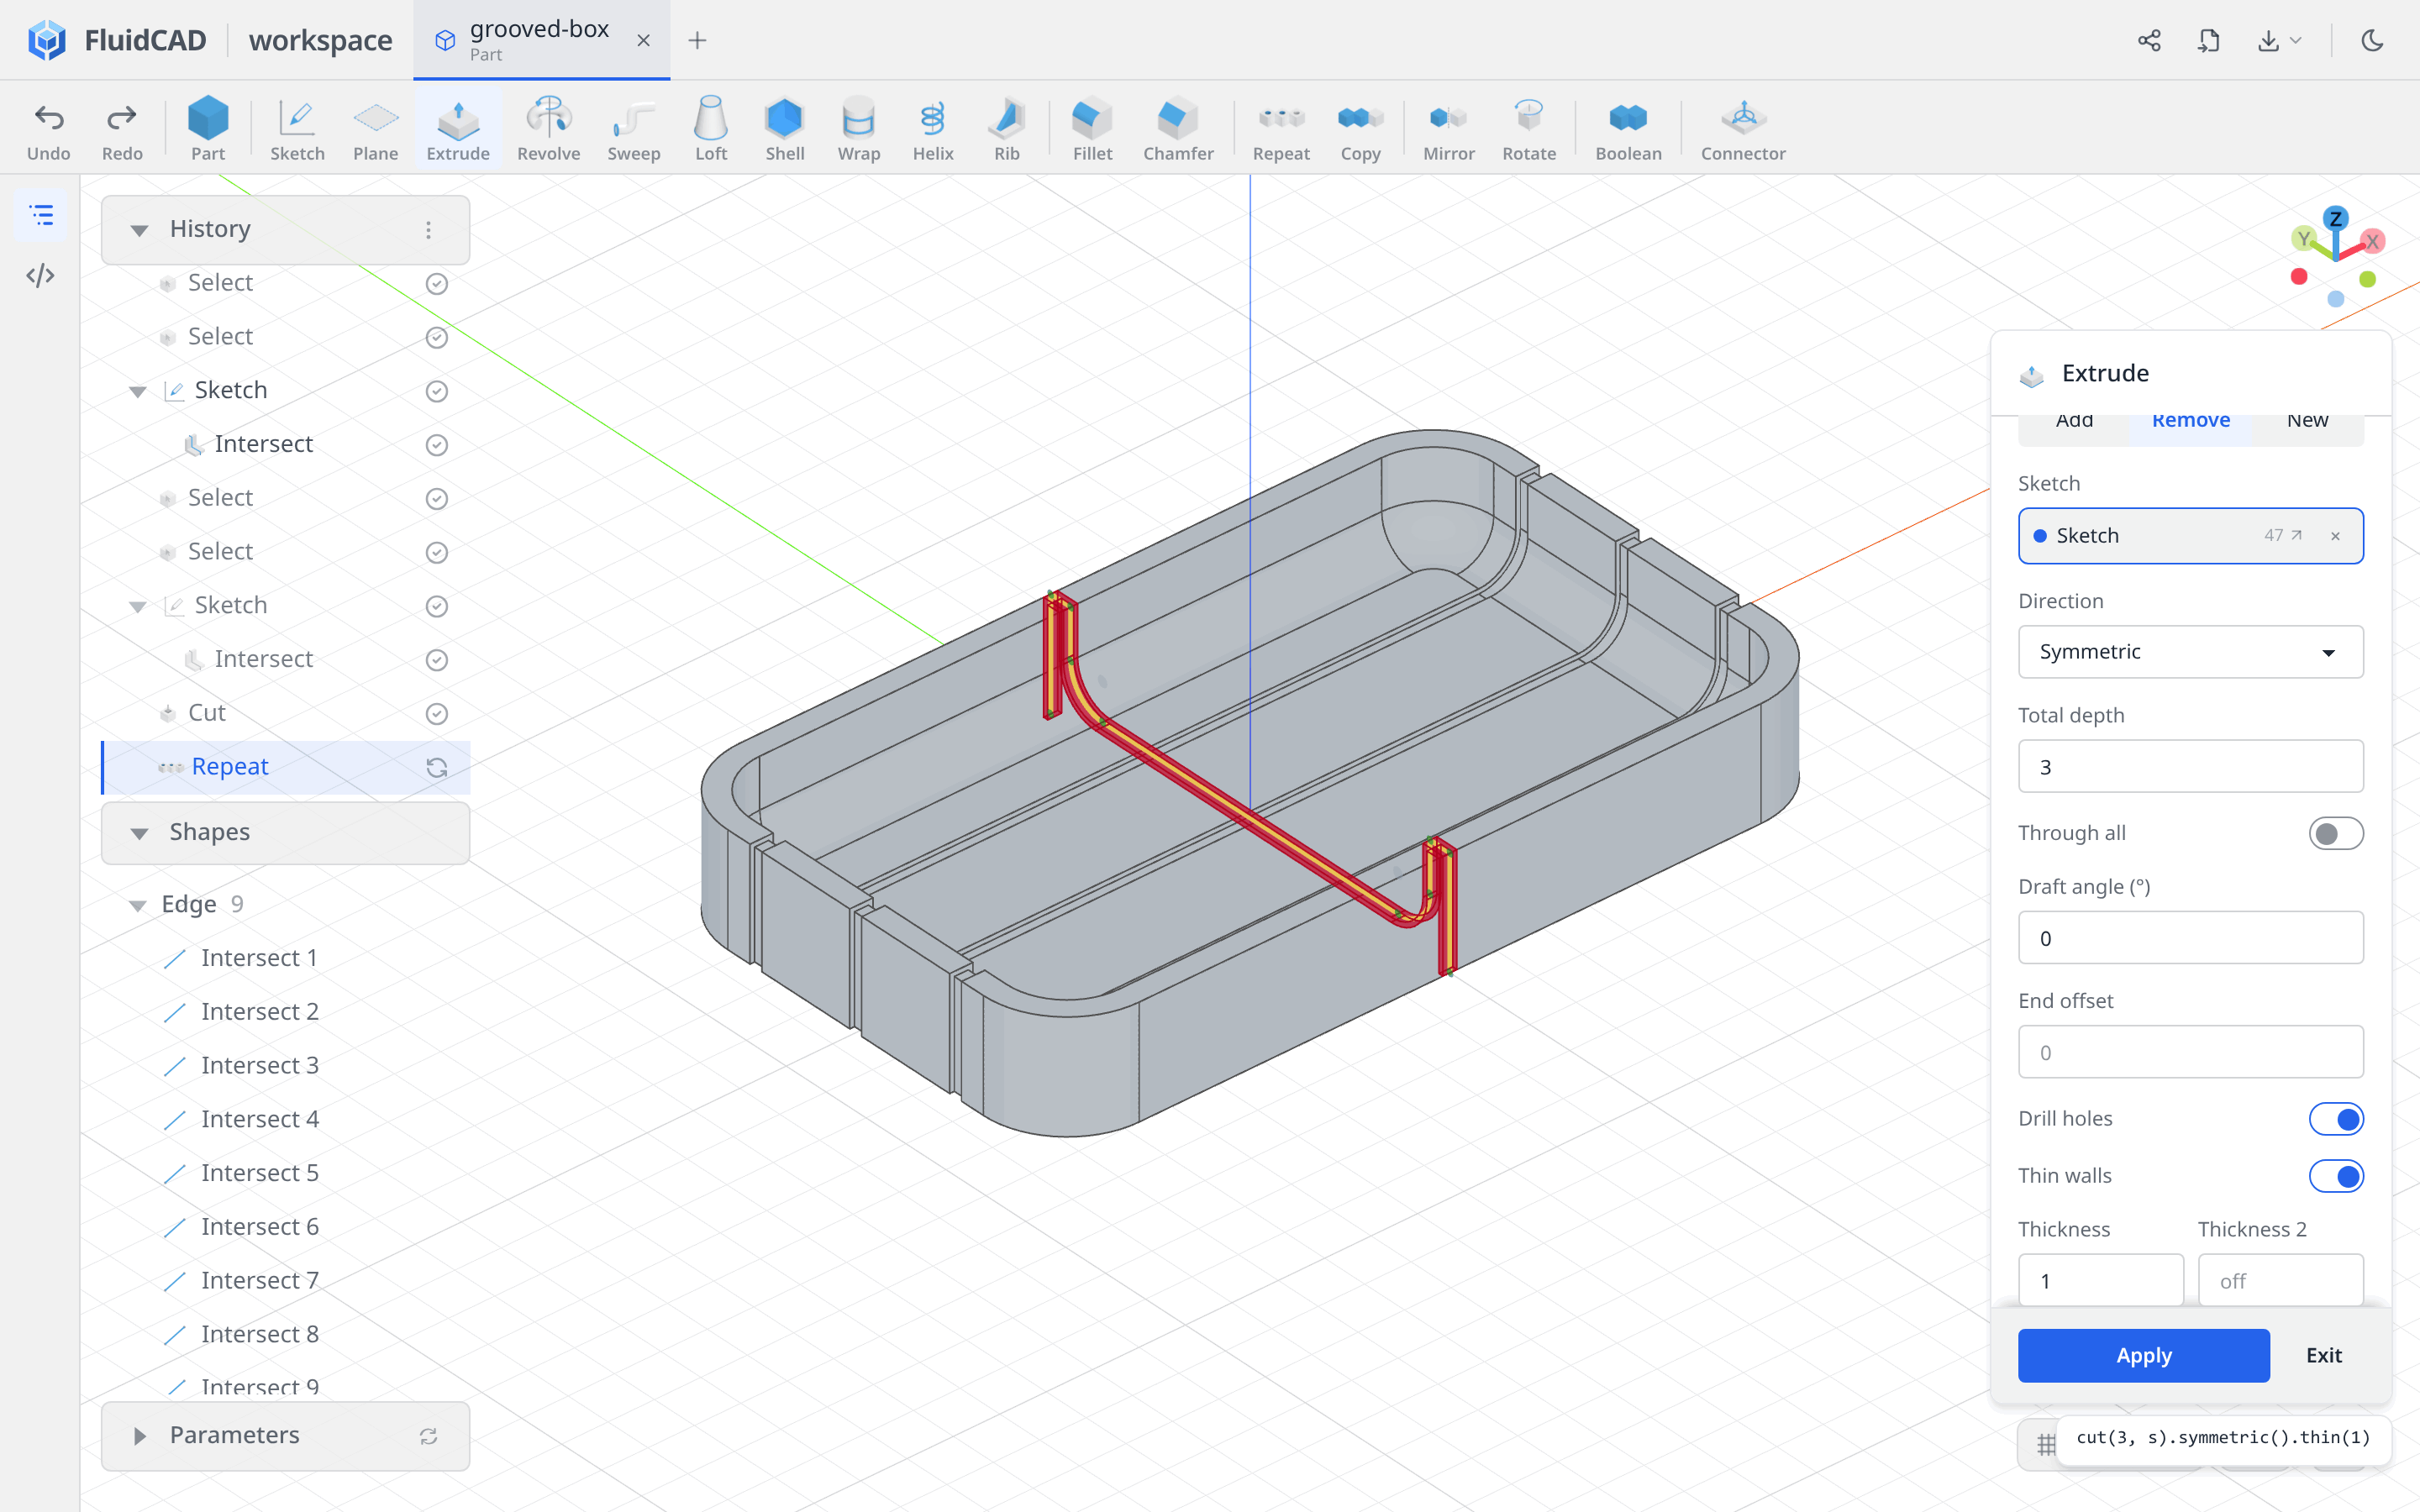Open the workspace link

point(320,40)
